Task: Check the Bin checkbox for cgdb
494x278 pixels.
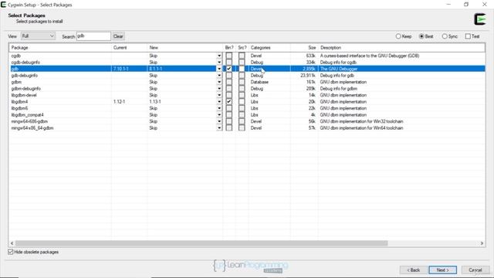Action: point(229,56)
